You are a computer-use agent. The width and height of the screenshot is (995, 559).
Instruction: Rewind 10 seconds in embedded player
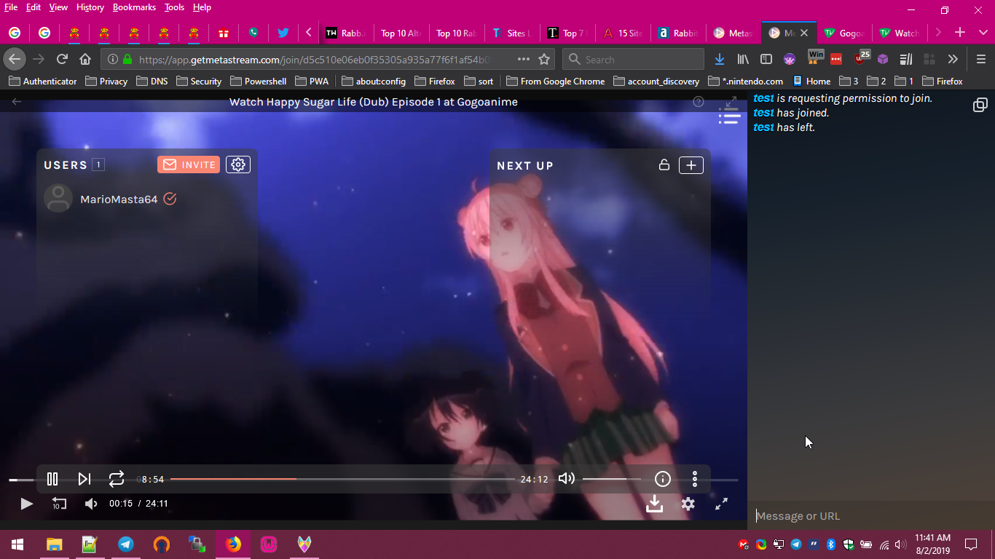(x=59, y=504)
